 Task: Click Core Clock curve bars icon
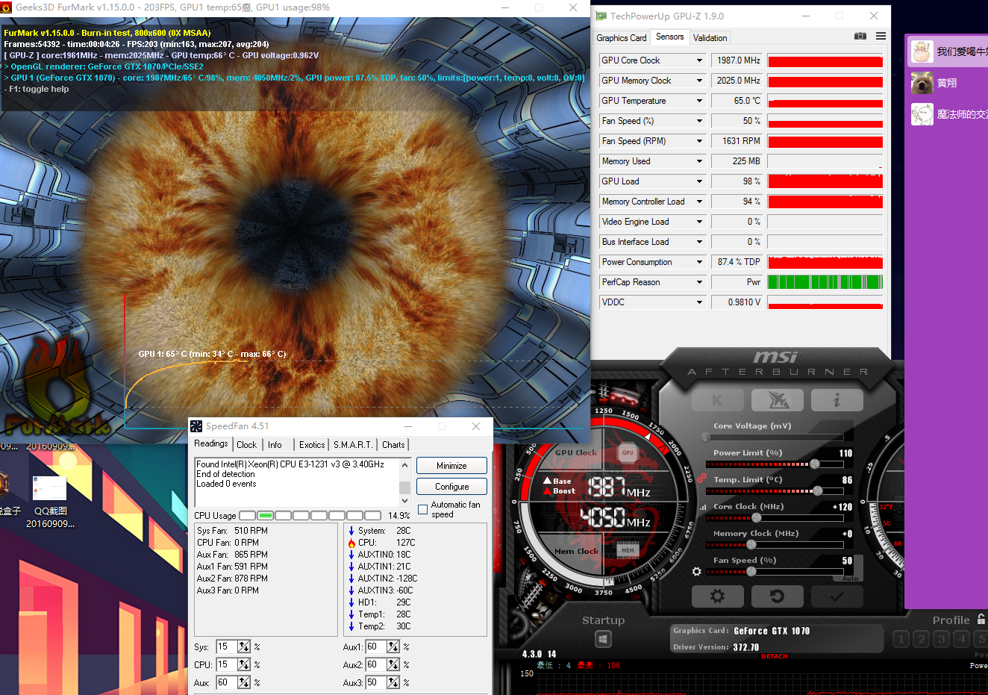pos(702,507)
